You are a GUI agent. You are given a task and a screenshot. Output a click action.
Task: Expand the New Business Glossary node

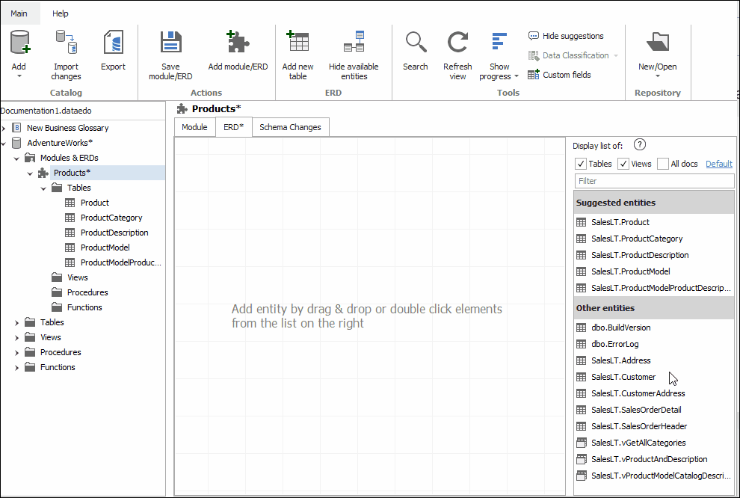pos(4,128)
